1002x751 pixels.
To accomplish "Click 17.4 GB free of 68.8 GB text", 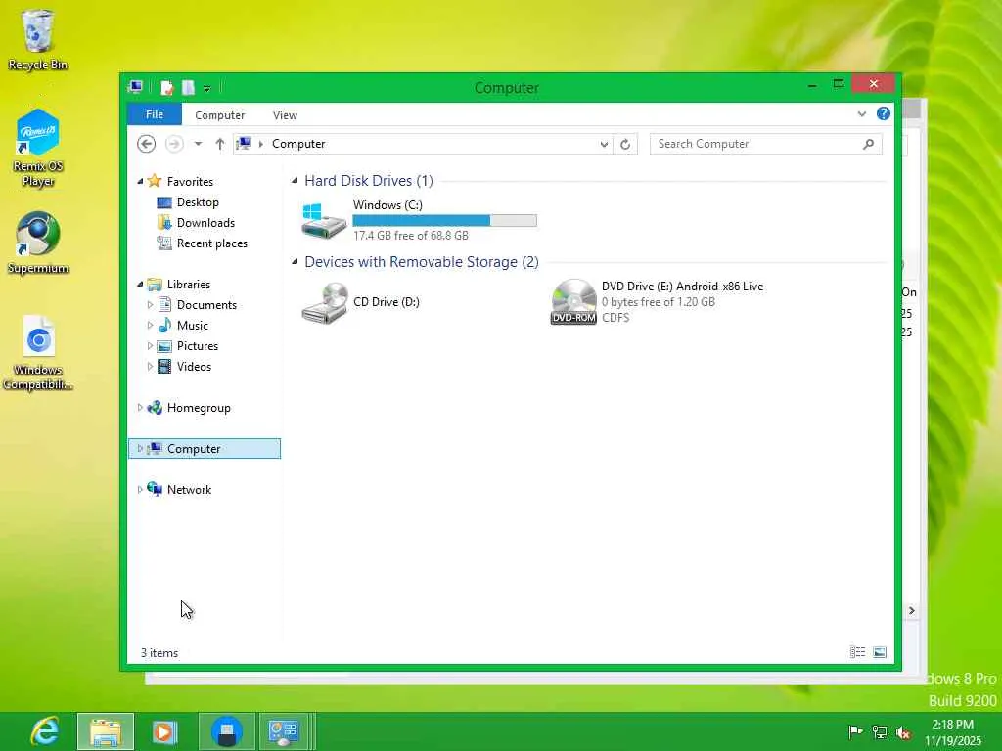I will click(x=411, y=236).
